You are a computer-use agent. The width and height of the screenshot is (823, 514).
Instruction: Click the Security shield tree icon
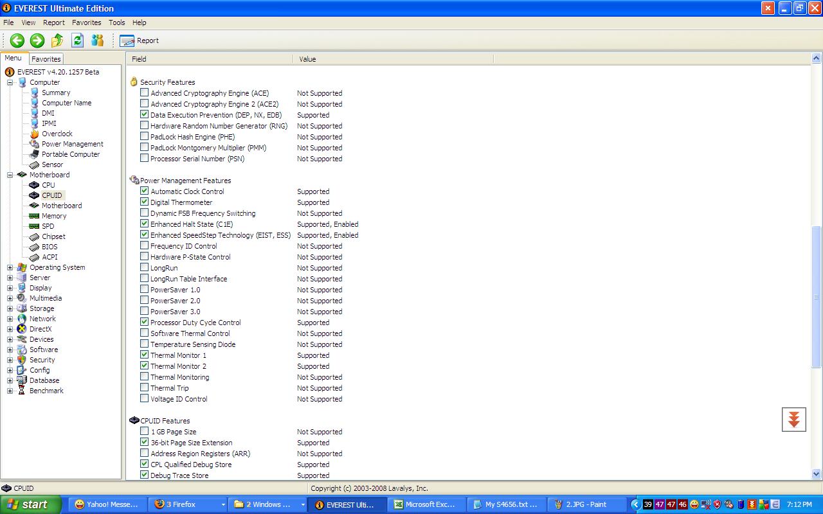pos(22,360)
